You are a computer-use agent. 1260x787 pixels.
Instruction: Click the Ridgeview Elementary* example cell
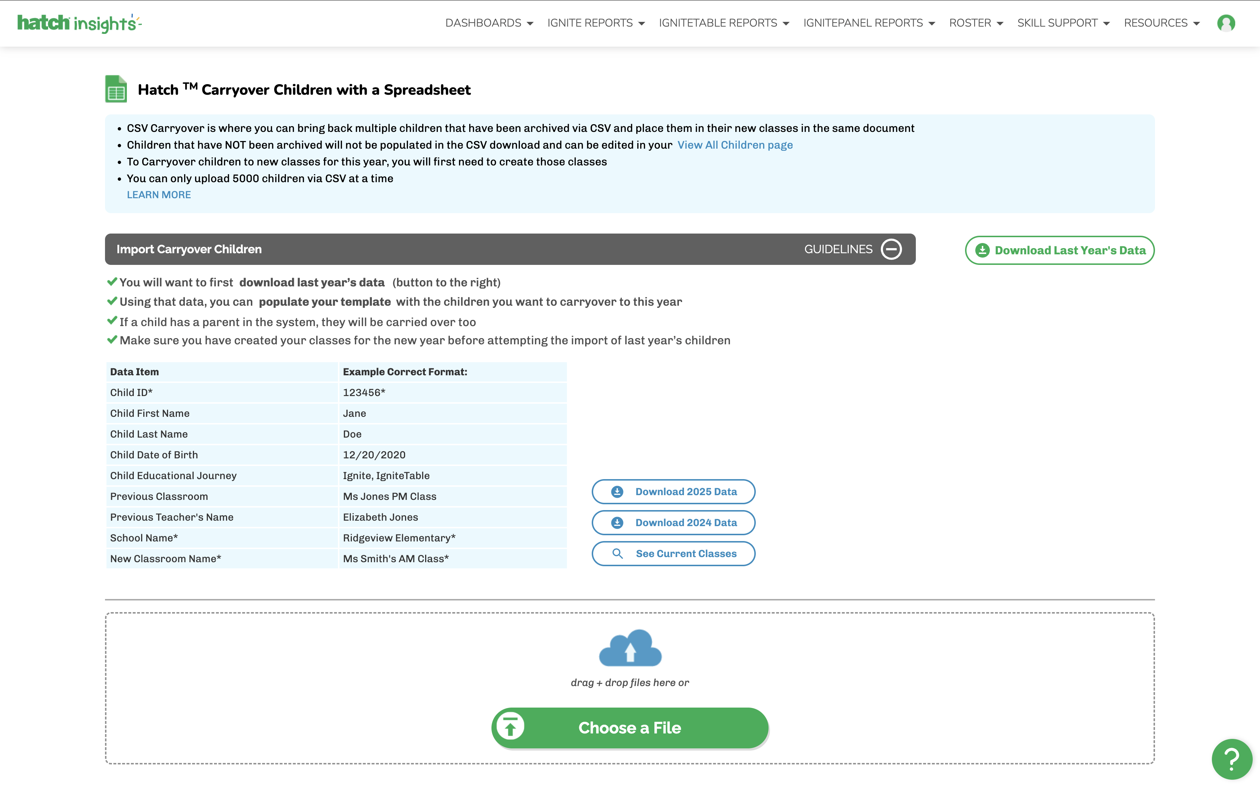tap(452, 538)
